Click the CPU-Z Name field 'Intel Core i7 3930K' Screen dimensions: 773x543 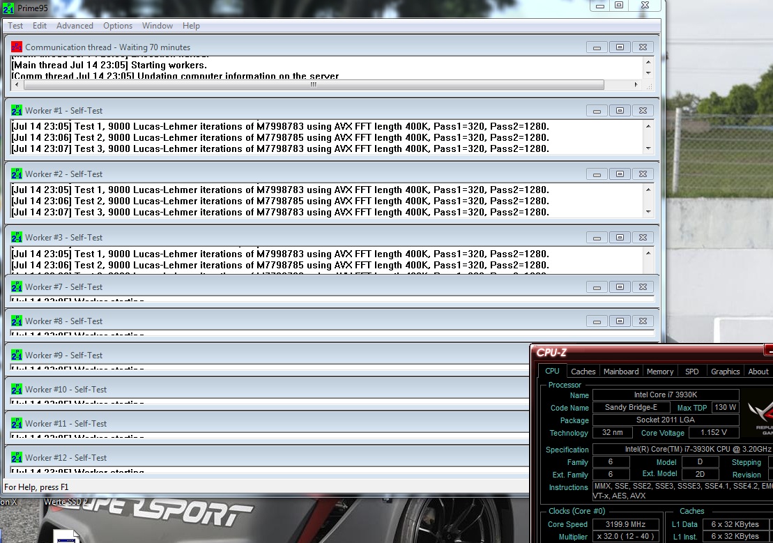666,395
